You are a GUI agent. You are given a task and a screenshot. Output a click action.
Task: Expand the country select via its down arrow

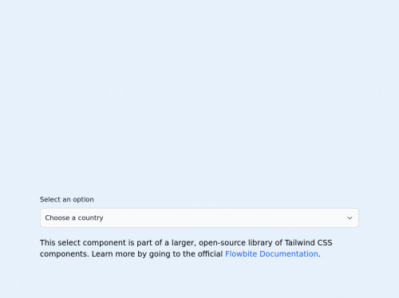point(350,218)
